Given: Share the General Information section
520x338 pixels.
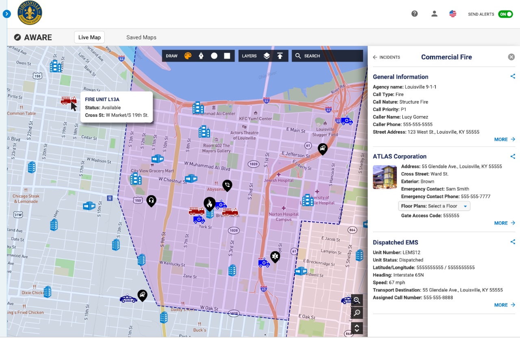Looking at the screenshot, I should (x=513, y=76).
